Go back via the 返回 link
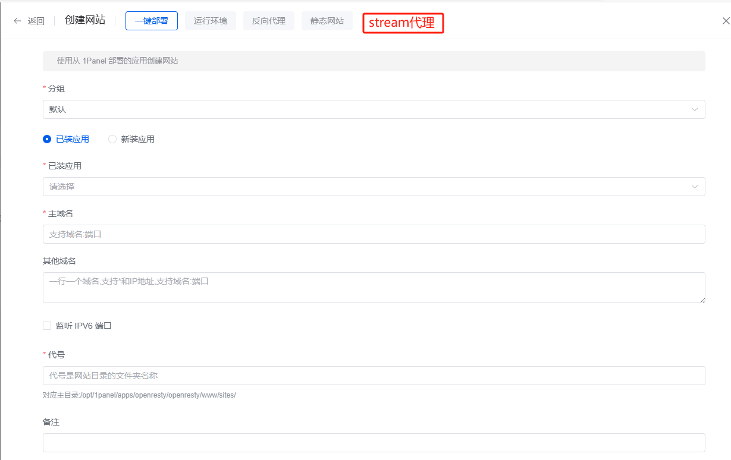The image size is (731, 460). click(x=36, y=21)
